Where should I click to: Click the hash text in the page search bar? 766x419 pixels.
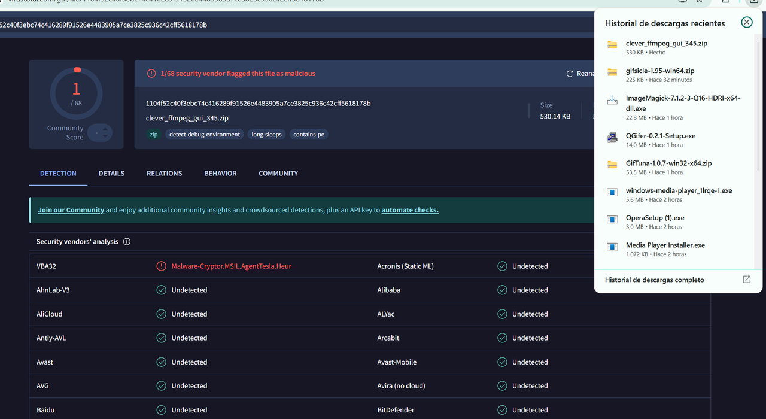[104, 25]
